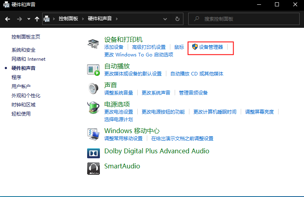Open recent locations dropdown arrow
The image size is (304, 197).
pos(29,19)
